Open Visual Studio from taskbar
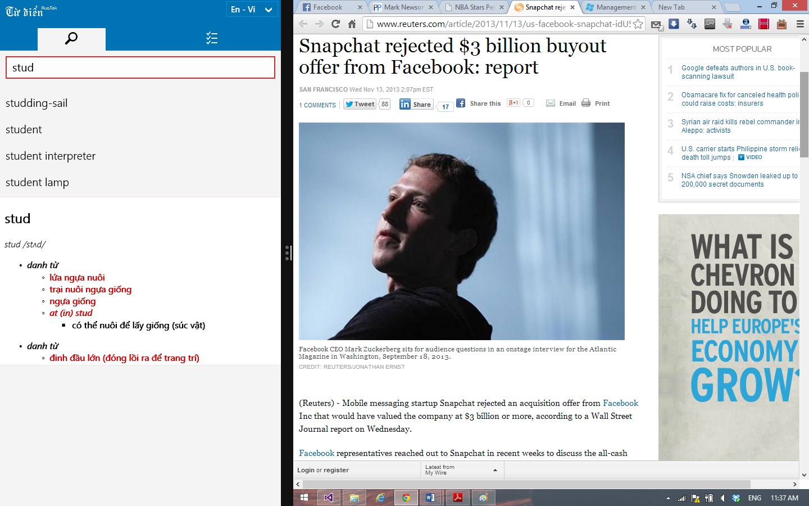 pos(329,498)
